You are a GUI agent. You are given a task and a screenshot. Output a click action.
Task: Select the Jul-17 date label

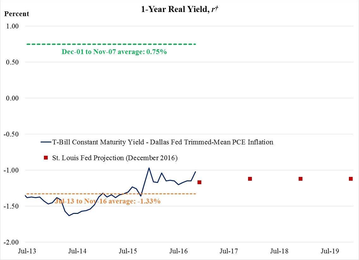point(228,251)
